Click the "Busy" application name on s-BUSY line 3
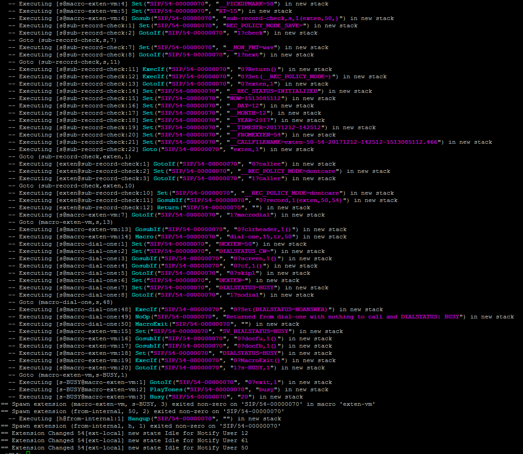The width and height of the screenshot is (523, 454). [157, 397]
